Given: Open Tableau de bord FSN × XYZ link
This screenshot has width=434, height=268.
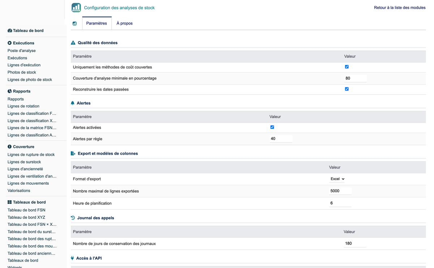Looking at the screenshot, I should pyautogui.click(x=32, y=225).
